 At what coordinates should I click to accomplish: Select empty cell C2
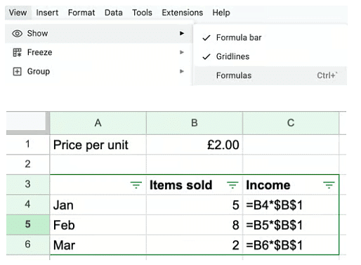click(291, 164)
